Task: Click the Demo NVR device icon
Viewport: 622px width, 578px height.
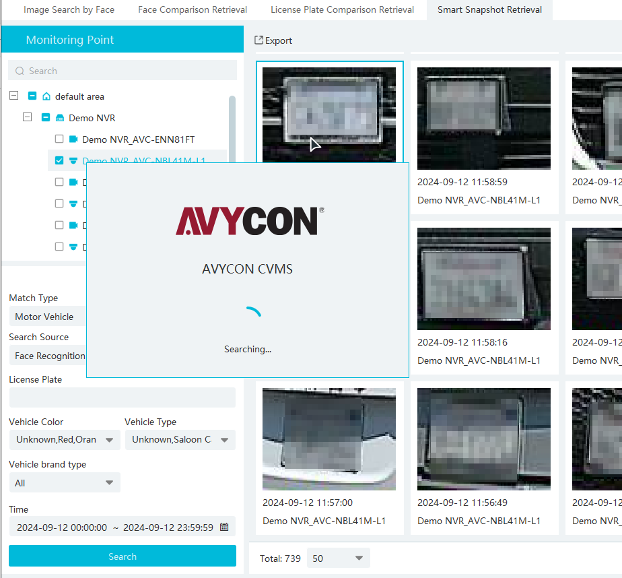Action: (x=60, y=118)
